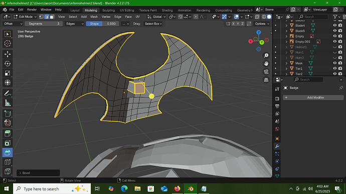Open the Edges affect dropdown
The image size is (346, 194).
pyautogui.click(x=75, y=24)
